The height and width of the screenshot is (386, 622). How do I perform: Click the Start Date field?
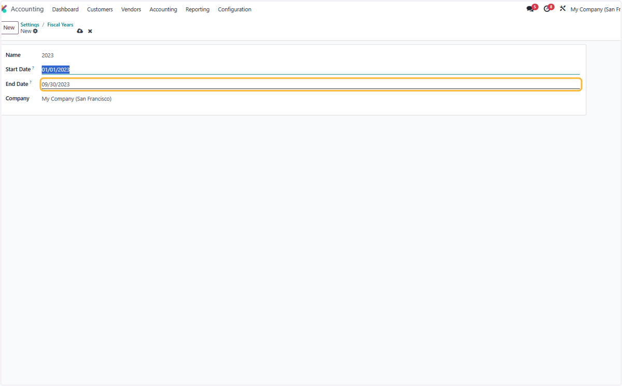click(310, 69)
